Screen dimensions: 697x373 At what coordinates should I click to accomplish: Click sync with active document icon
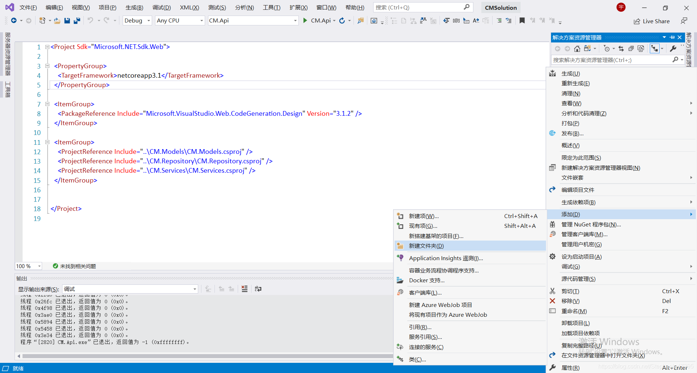(621, 48)
